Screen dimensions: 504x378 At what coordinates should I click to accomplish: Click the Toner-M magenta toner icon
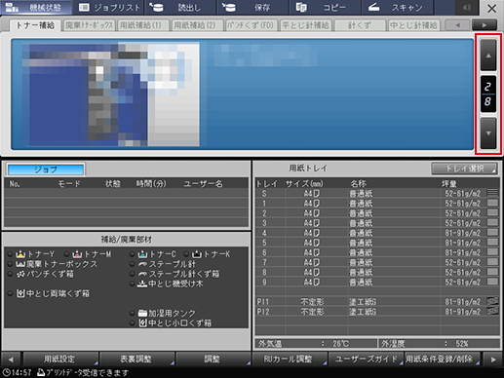pyautogui.click(x=77, y=254)
